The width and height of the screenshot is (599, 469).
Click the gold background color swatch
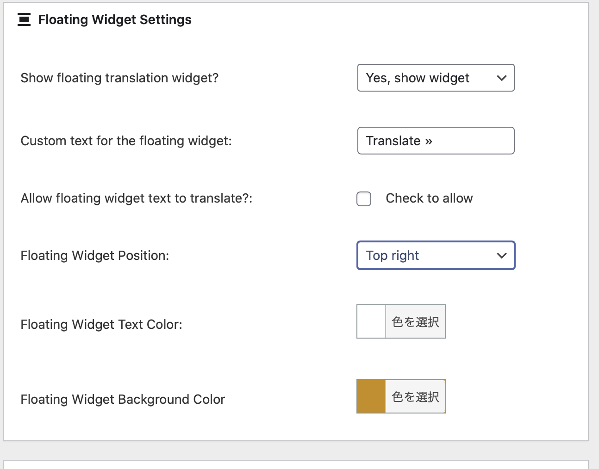[371, 396]
